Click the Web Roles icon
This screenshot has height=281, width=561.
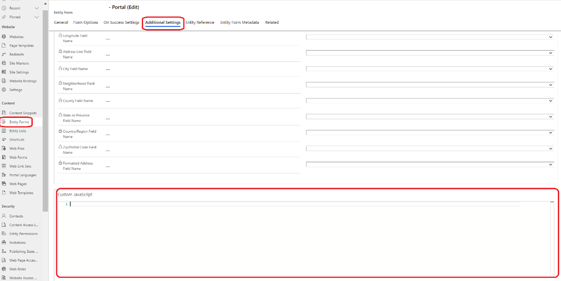click(x=4, y=269)
